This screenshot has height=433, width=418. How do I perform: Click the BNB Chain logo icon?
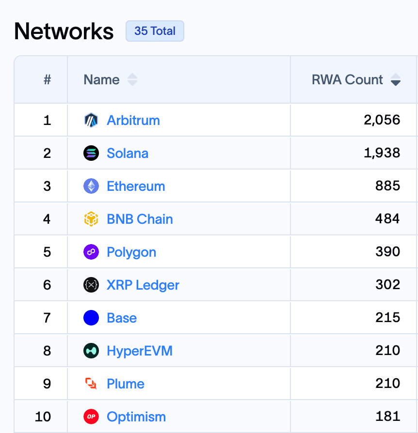pos(91,219)
